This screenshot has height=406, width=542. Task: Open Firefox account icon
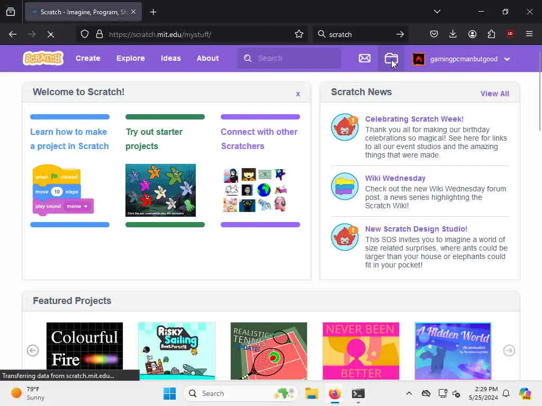pyautogui.click(x=472, y=34)
